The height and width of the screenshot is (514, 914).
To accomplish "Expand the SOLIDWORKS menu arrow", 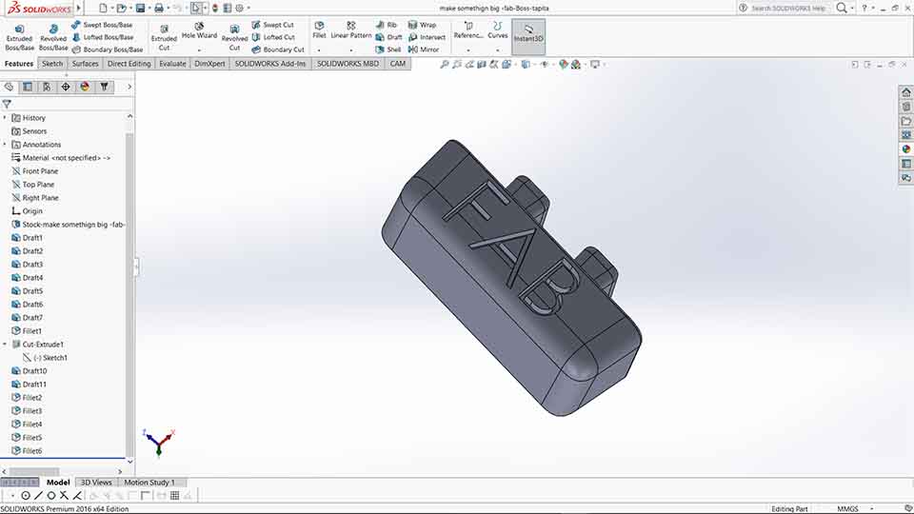I will pos(79,9).
